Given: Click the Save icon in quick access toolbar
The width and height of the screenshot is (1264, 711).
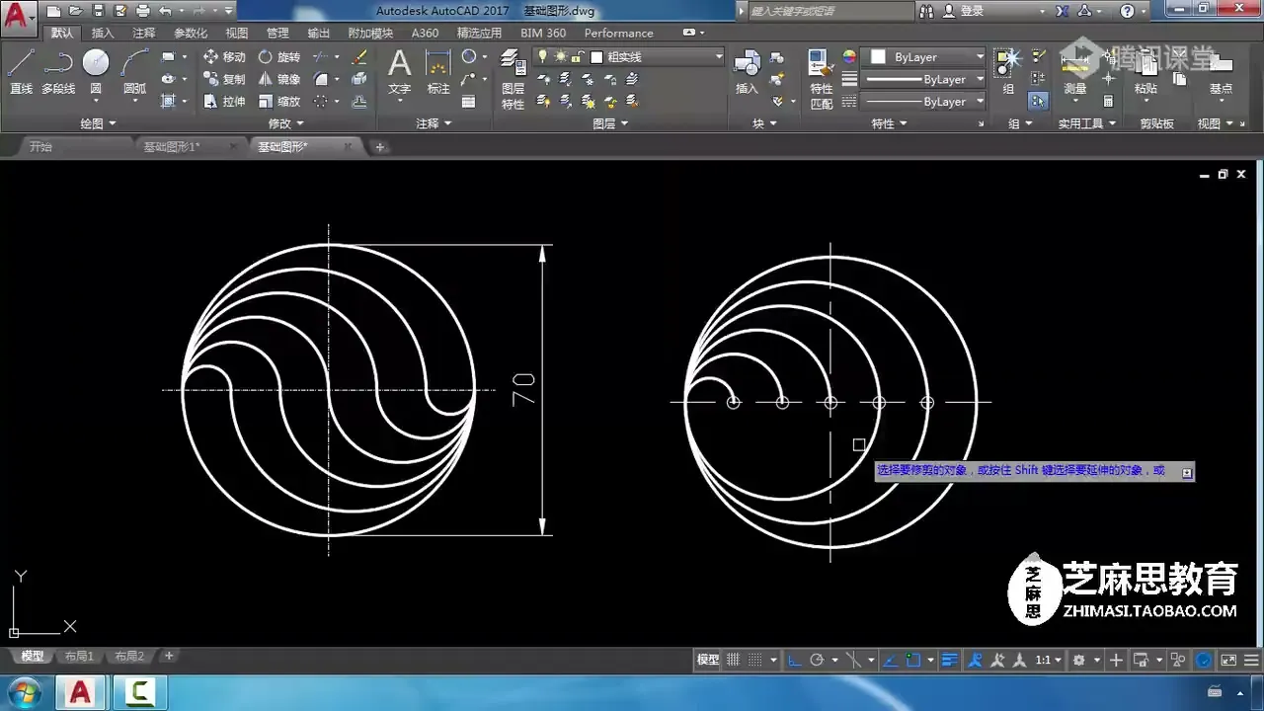Looking at the screenshot, I should coord(98,11).
